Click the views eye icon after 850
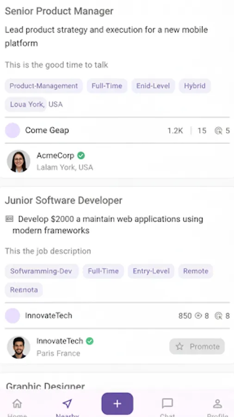The height and width of the screenshot is (417, 234). [x=198, y=316]
